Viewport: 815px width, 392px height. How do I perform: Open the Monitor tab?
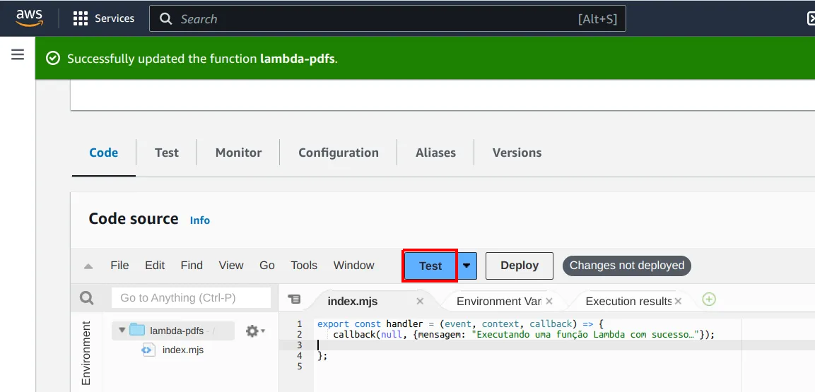point(239,153)
